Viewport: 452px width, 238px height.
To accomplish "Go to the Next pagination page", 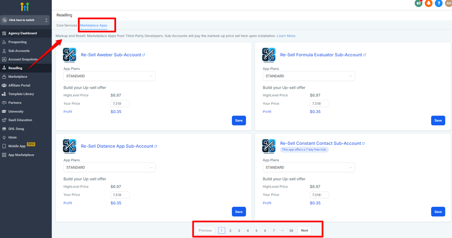I will click(305, 230).
